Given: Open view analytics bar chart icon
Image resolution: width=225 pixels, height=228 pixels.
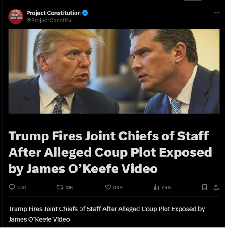Looking at the screenshot, I should click(x=156, y=187).
